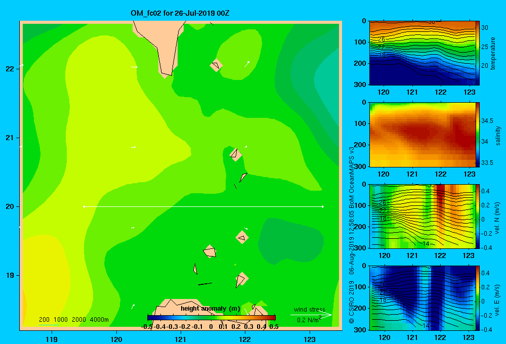Click longitude label 119 on main map
Screen dimensions: 506x344
pos(52,339)
